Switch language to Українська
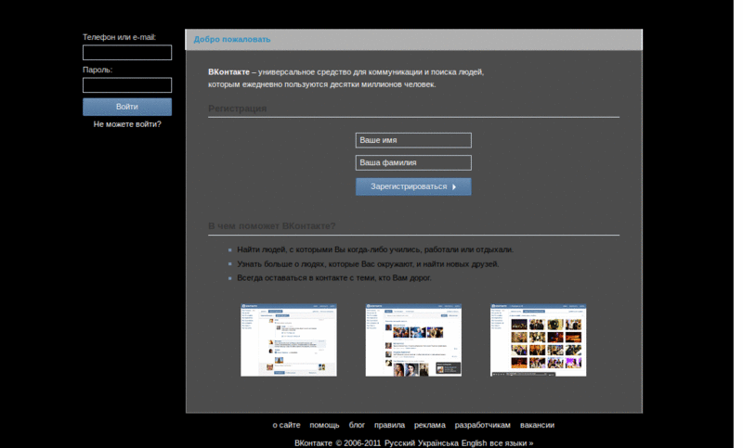 pyautogui.click(x=438, y=443)
